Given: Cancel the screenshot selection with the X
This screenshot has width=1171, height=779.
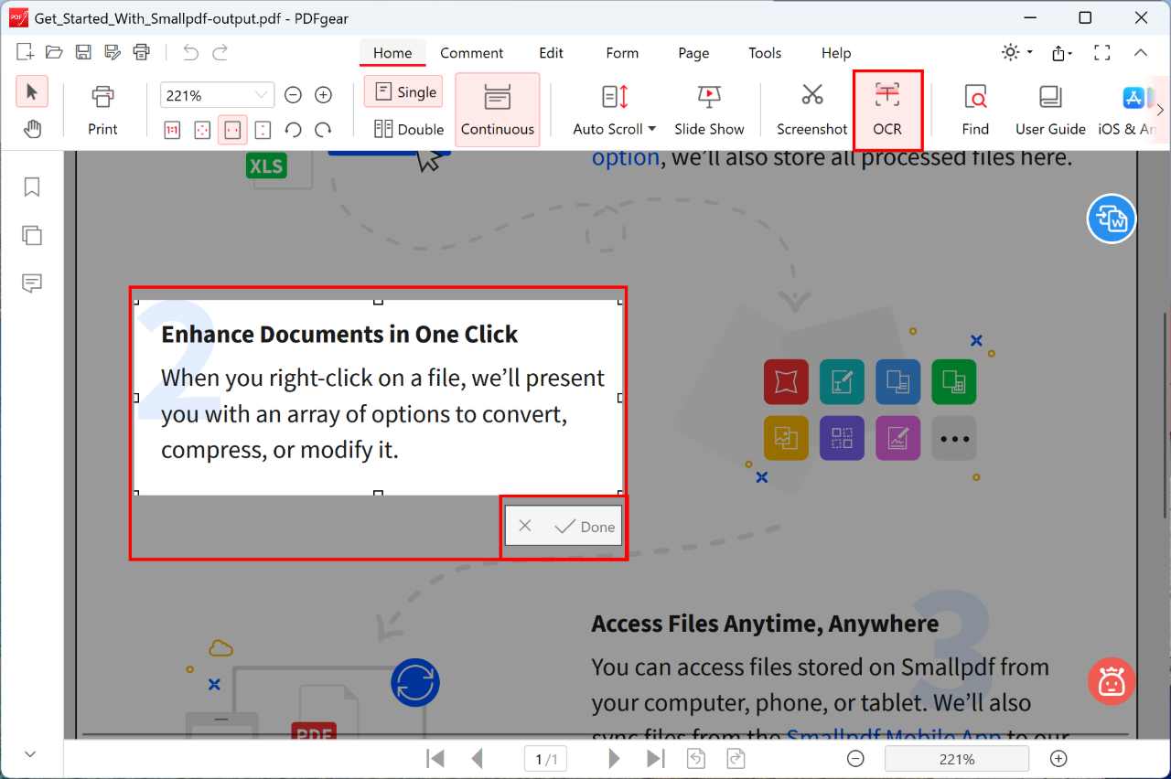Looking at the screenshot, I should point(525,526).
